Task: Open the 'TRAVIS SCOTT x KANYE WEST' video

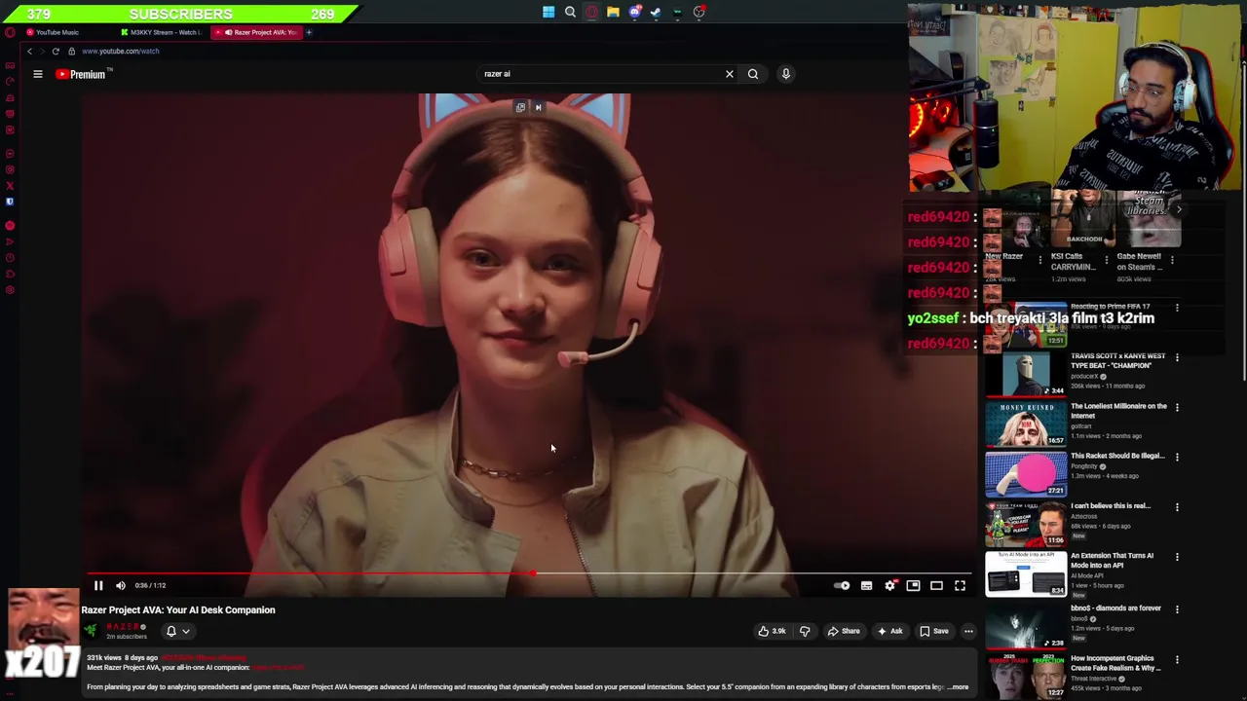Action: pos(1117,360)
